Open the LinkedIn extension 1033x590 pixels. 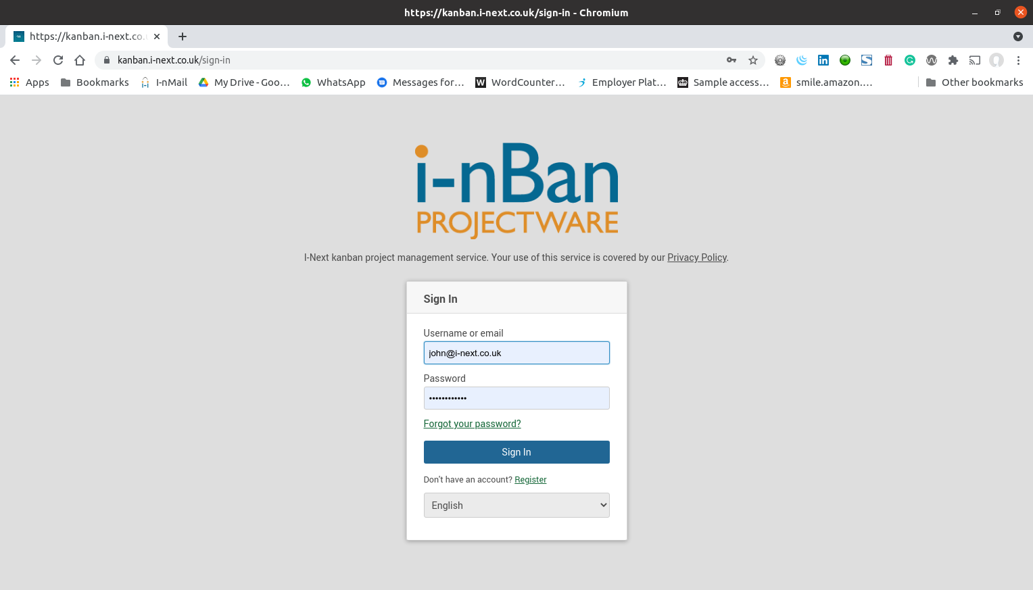[823, 60]
